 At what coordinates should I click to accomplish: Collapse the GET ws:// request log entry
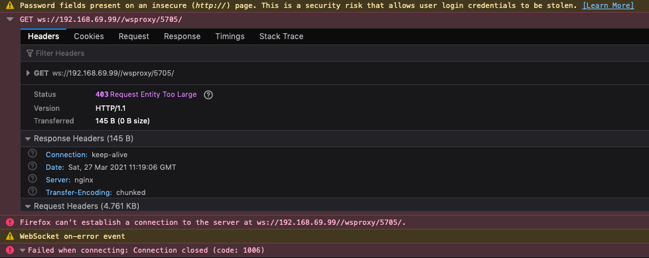pyautogui.click(x=10, y=19)
